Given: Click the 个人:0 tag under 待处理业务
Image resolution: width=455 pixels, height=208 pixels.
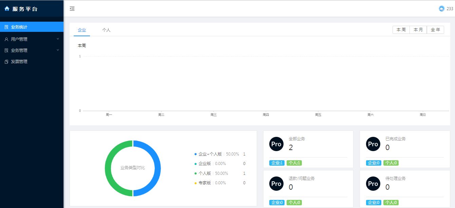Looking at the screenshot, I should (x=391, y=203).
